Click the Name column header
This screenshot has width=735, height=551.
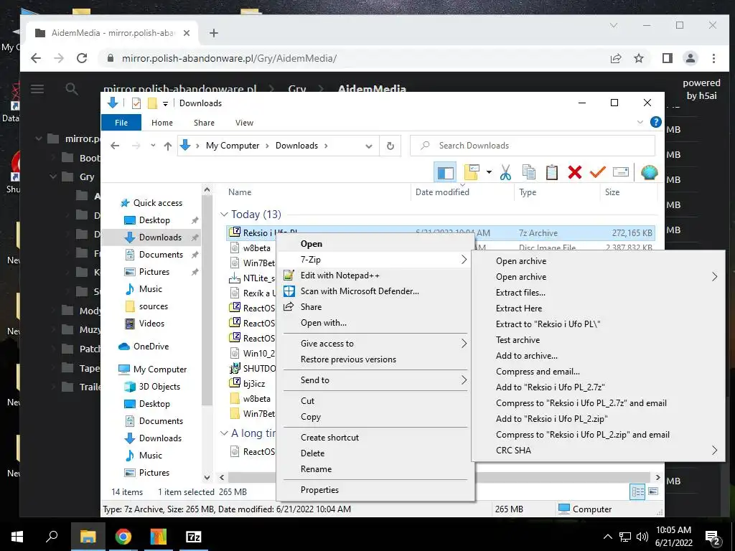tap(240, 192)
